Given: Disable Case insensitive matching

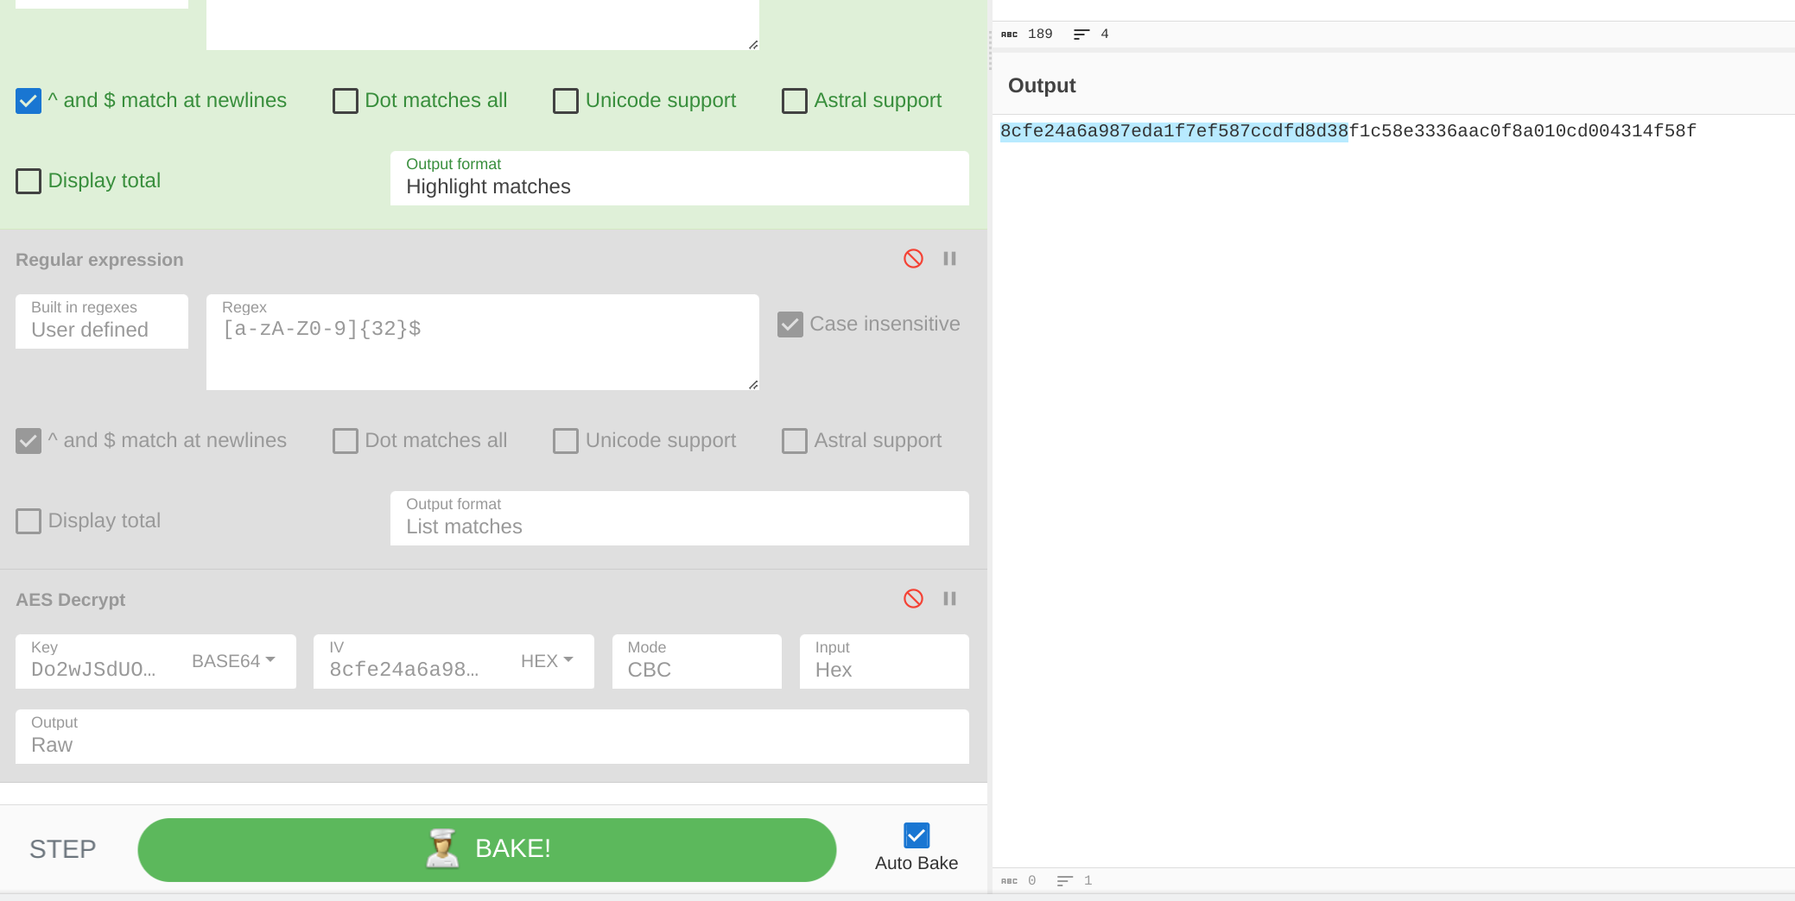Looking at the screenshot, I should [790, 324].
